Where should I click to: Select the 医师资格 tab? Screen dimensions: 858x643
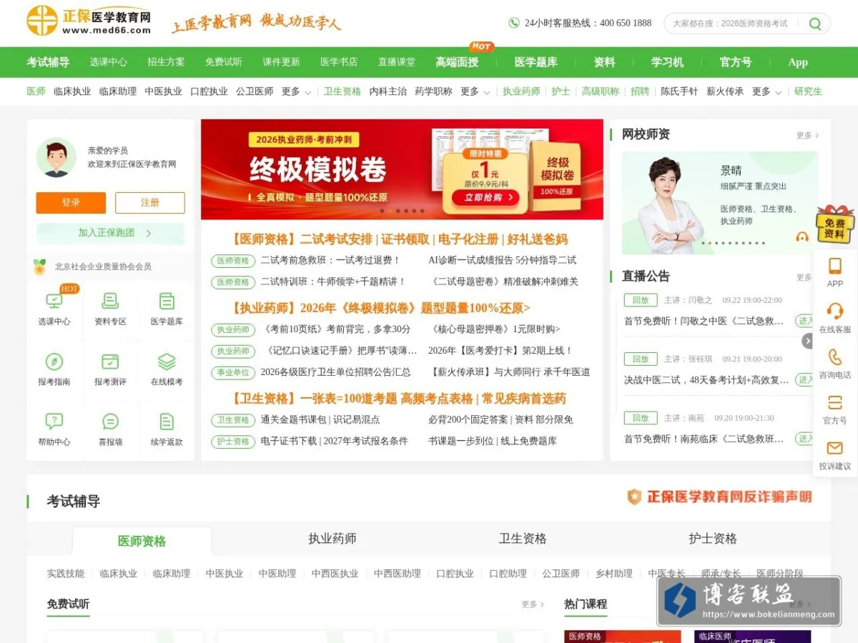(142, 542)
